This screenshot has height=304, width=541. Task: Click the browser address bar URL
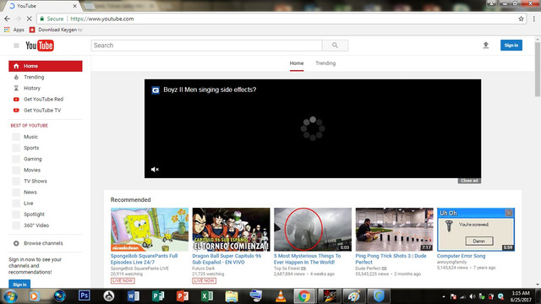(102, 19)
